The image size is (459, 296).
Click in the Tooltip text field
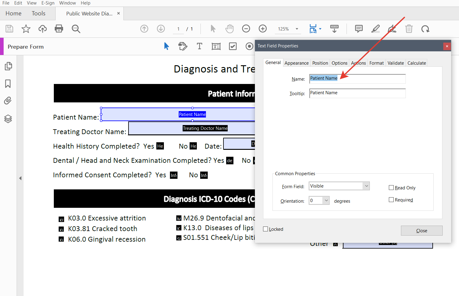tap(357, 93)
